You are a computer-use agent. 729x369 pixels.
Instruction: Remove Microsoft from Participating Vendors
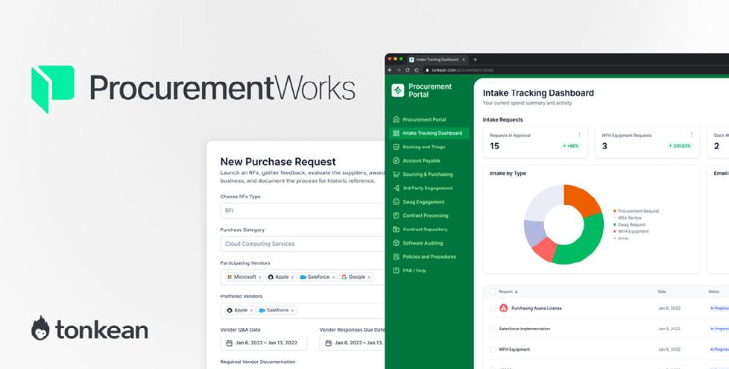coord(260,277)
